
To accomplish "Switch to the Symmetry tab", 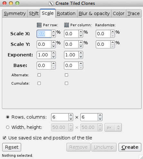I will tap(15, 13).
